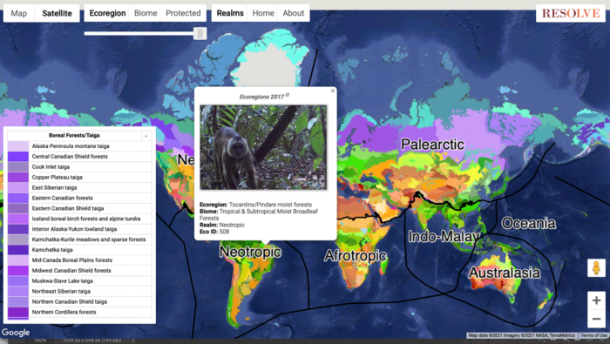Image resolution: width=610 pixels, height=344 pixels.
Task: Select Muskwa-Slave Lake taiga row
Action: coord(79,280)
